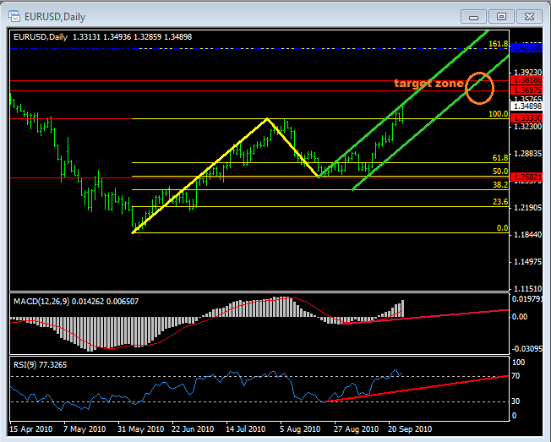The width and height of the screenshot is (551, 442).
Task: Click the 14 Jul 2010 date label
Action: 245,429
